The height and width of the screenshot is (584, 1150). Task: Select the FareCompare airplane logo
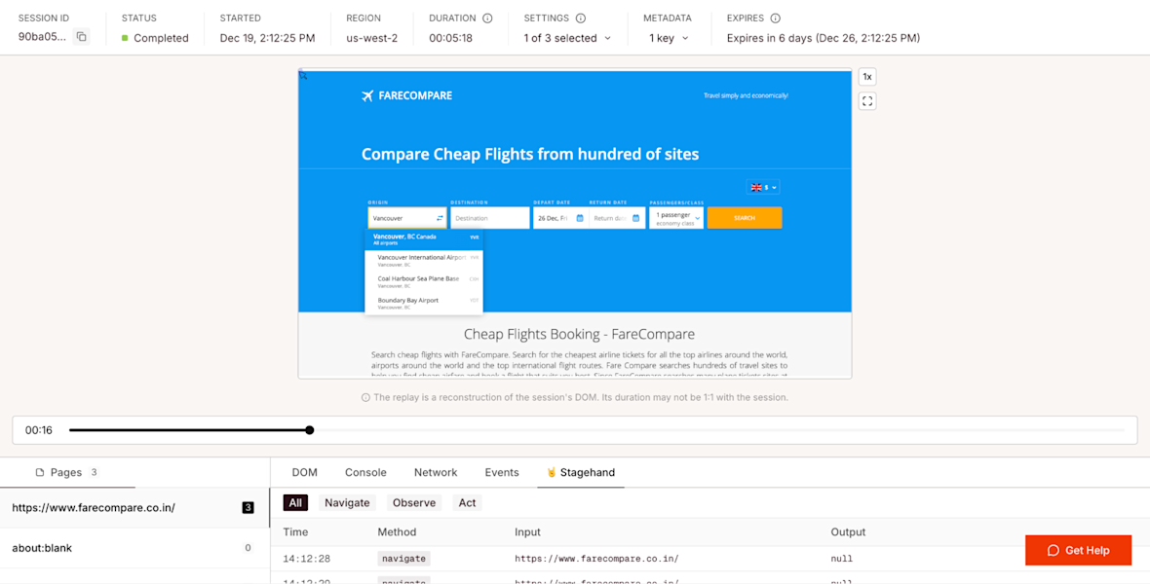tap(367, 96)
